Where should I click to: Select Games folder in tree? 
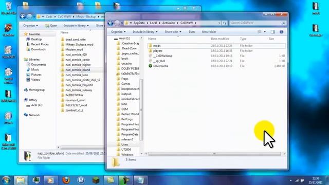pos(125,84)
